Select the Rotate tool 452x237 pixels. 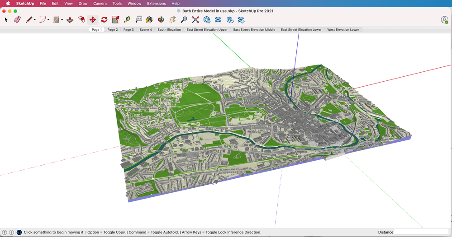(x=104, y=19)
